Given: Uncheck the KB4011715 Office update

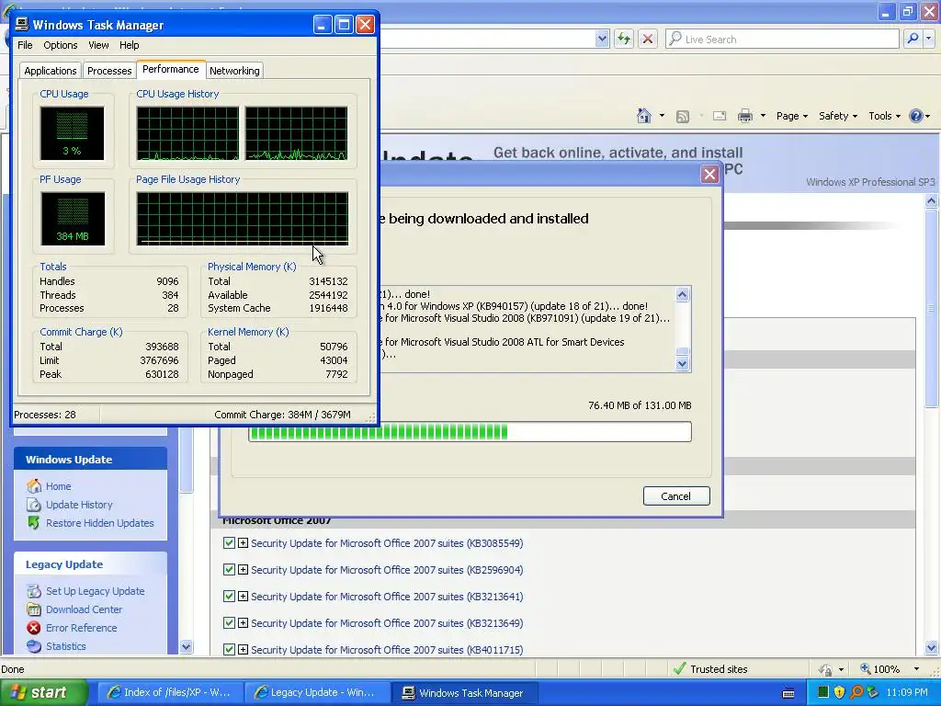Looking at the screenshot, I should pyautogui.click(x=229, y=650).
